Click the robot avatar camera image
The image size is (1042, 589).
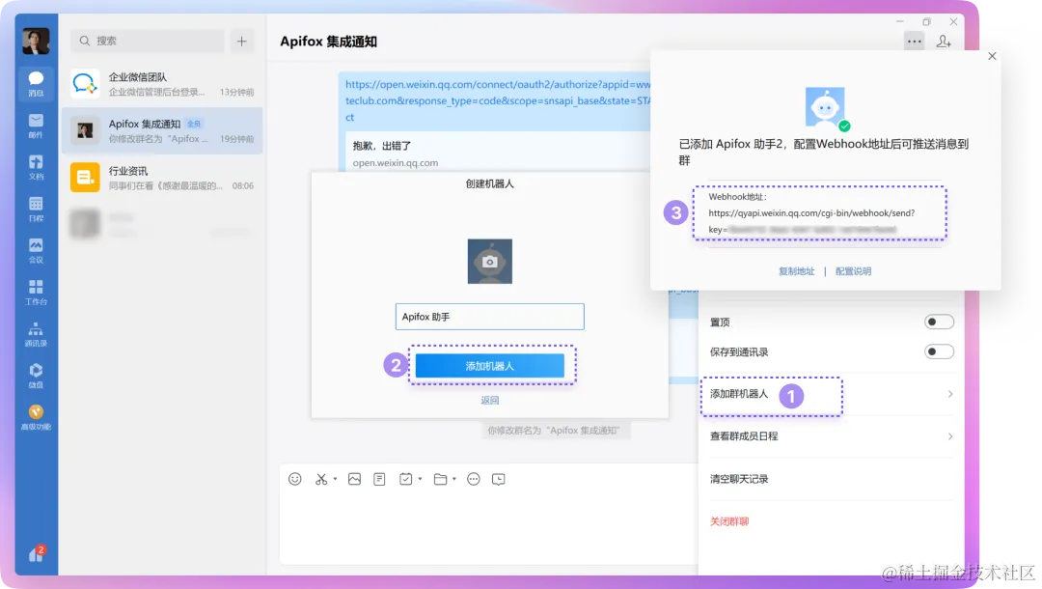pyautogui.click(x=490, y=262)
